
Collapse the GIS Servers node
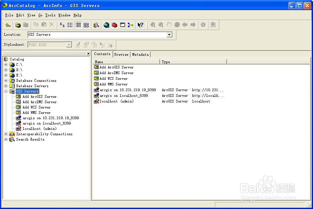tap(6, 91)
